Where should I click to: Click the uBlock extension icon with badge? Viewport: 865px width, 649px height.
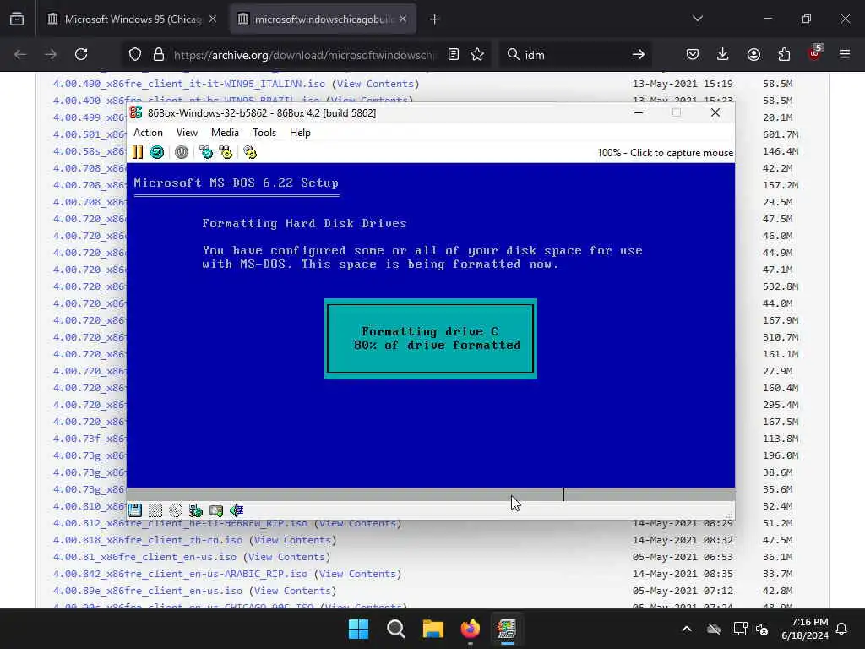[x=815, y=53]
